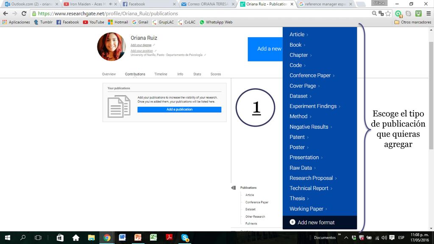434x244 pixels.
Task: Click the translate icon in address bar
Action: (381, 14)
